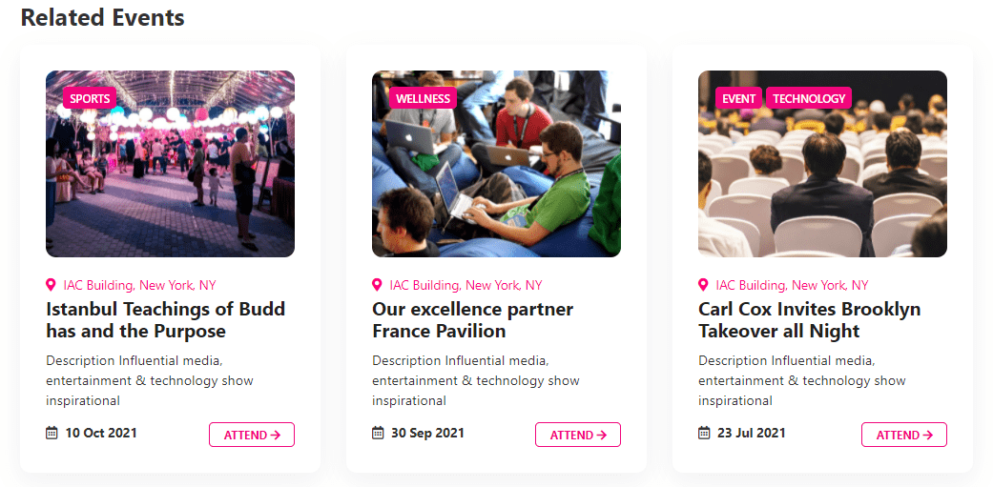Screen dimensions: 993x487
Task: Click location pin icon on France Pavilion event
Action: 378,285
